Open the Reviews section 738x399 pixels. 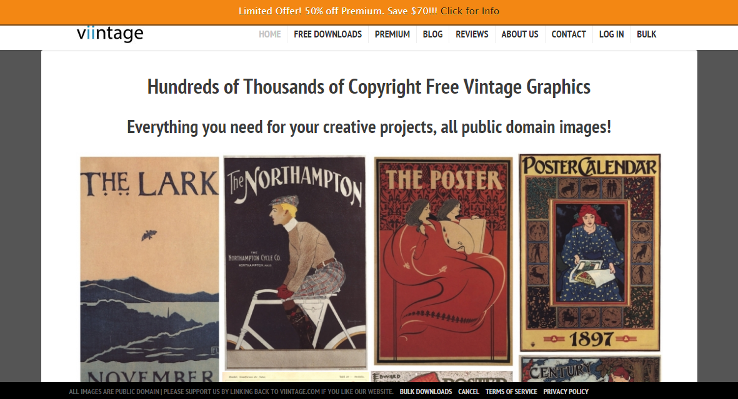click(x=472, y=34)
